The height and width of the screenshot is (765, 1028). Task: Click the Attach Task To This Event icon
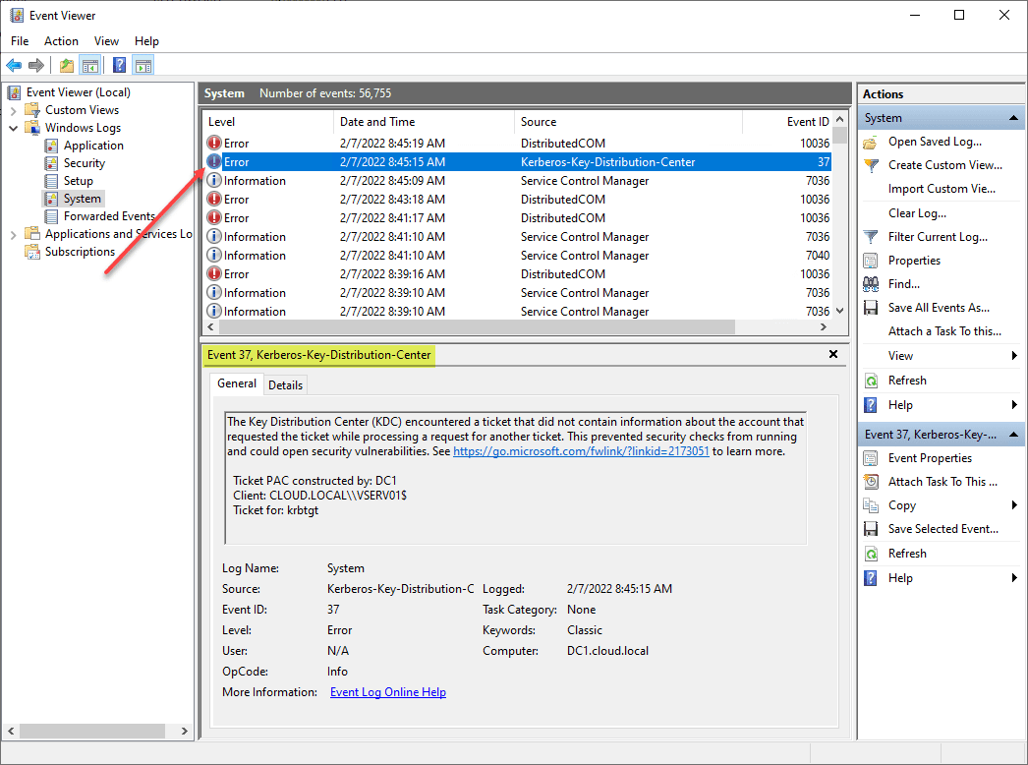click(x=871, y=482)
